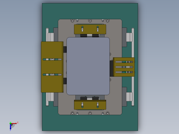Click the blue Z axis of the orientation triad
Image resolution: width=179 pixels, height=134 pixels.
[x=10, y=127]
